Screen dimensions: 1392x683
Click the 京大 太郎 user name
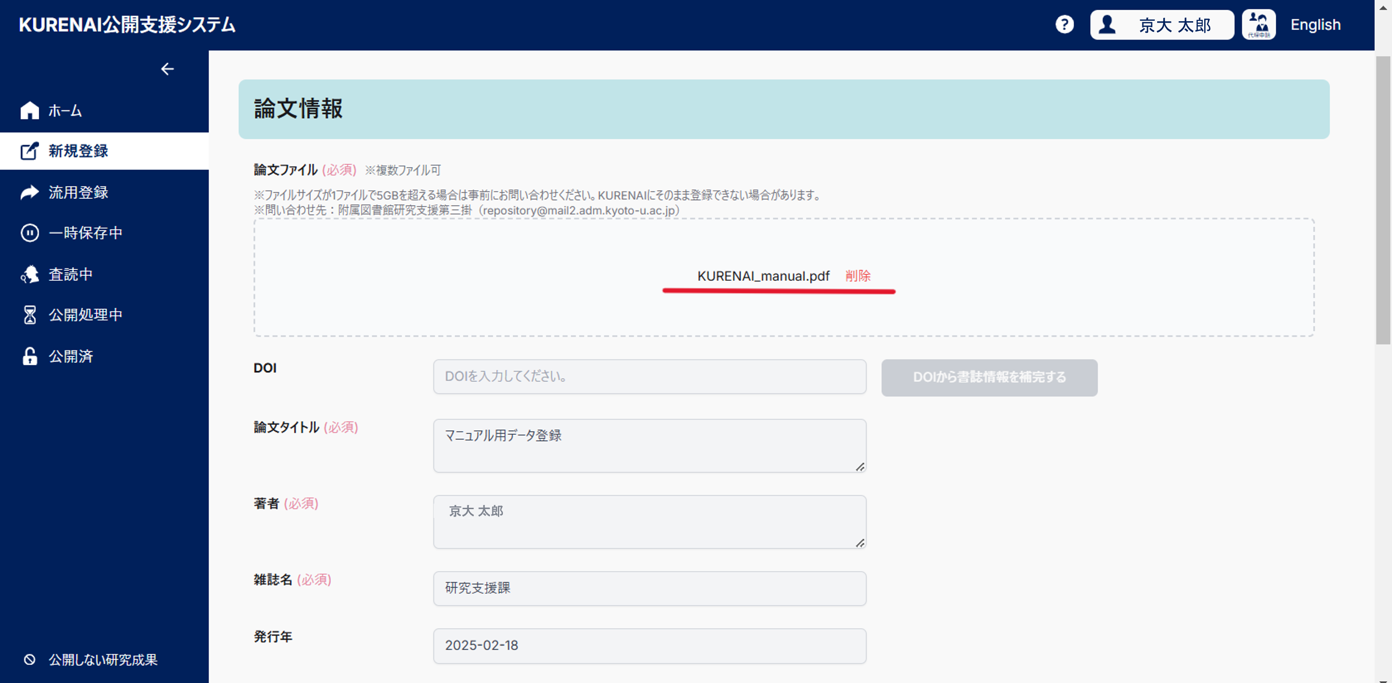[1175, 25]
